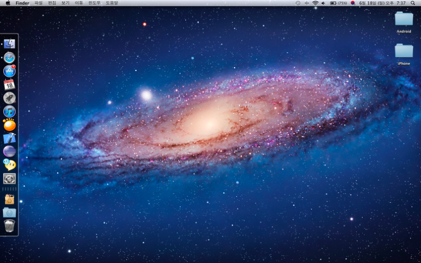
Task: Open the 파일 menu
Action: click(x=39, y=3)
